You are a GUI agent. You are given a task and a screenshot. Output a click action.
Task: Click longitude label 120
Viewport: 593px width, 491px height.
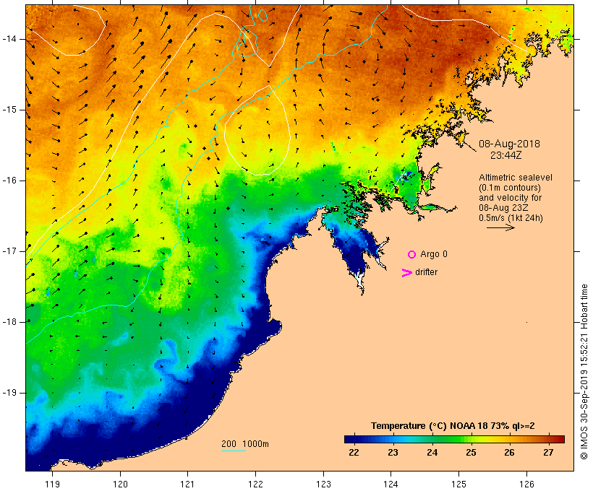[120, 484]
